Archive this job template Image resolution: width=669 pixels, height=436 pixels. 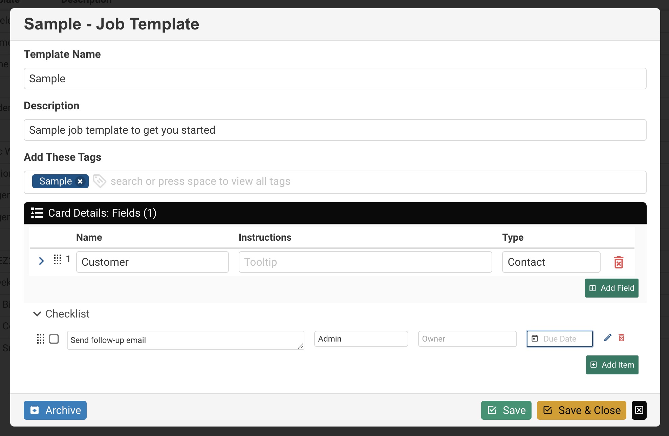tap(55, 410)
